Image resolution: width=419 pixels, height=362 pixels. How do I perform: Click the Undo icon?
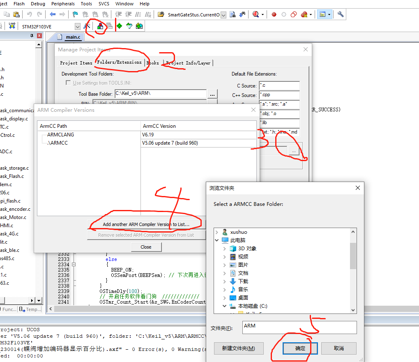[30, 14]
